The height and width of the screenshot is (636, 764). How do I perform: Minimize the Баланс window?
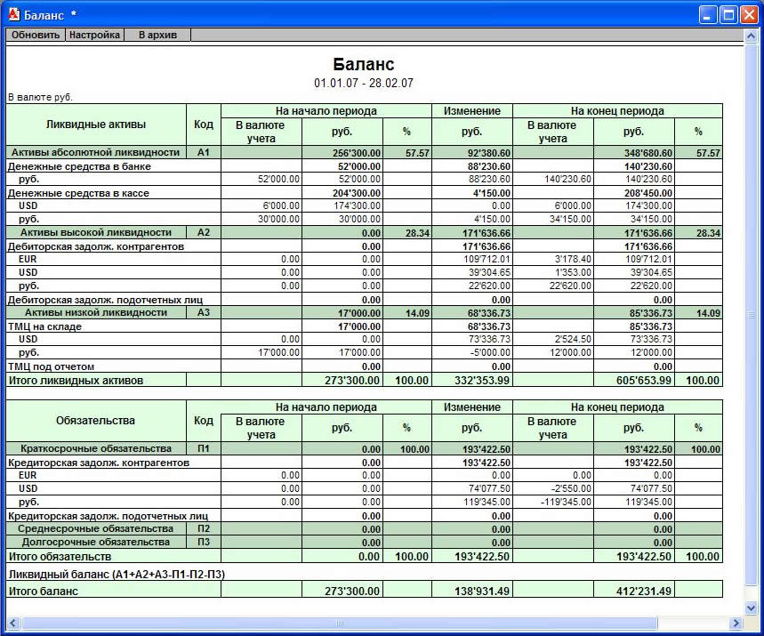pos(708,14)
